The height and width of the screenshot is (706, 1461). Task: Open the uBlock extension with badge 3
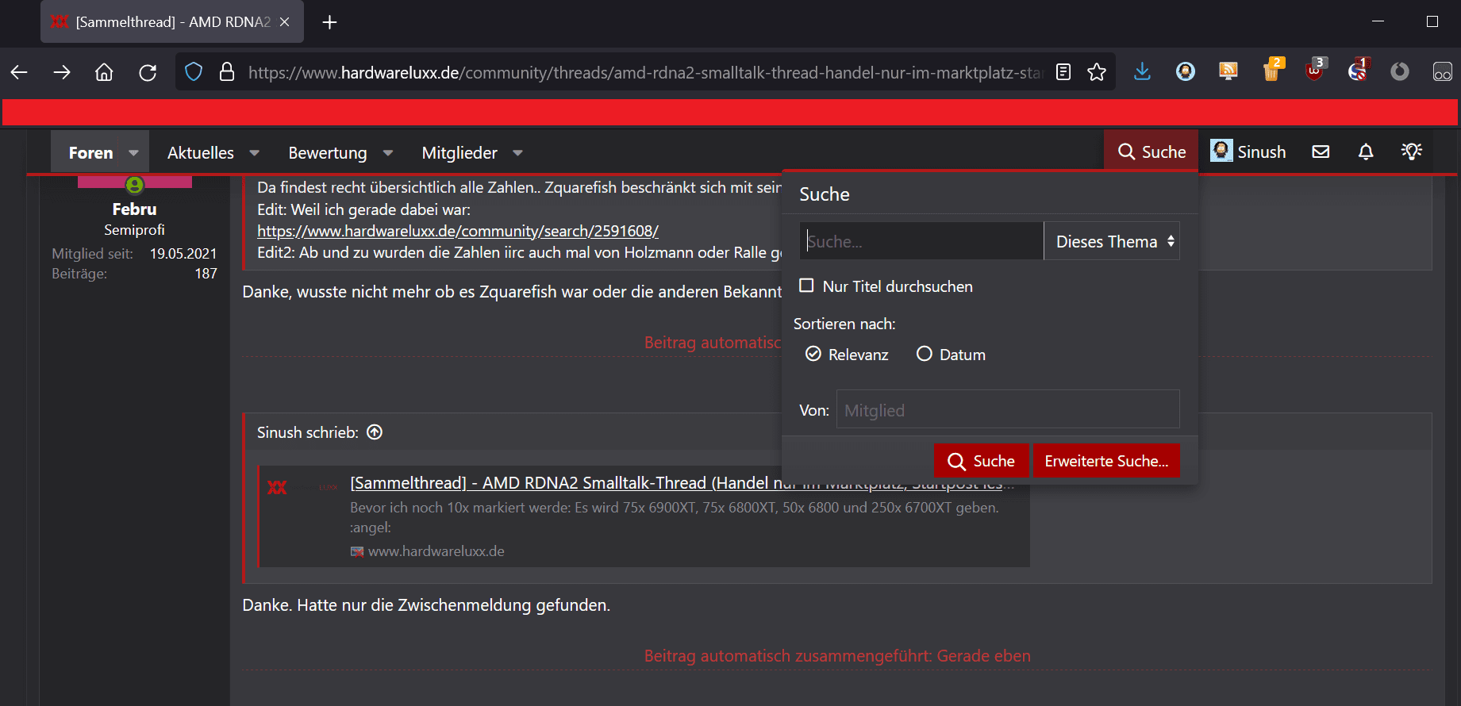point(1315,71)
